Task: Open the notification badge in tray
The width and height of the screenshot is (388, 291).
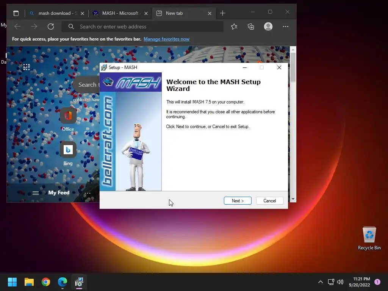Action: (x=377, y=282)
